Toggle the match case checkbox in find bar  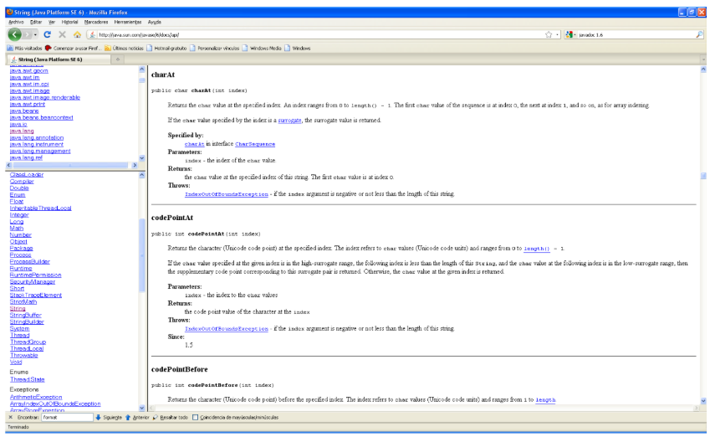pyautogui.click(x=195, y=417)
